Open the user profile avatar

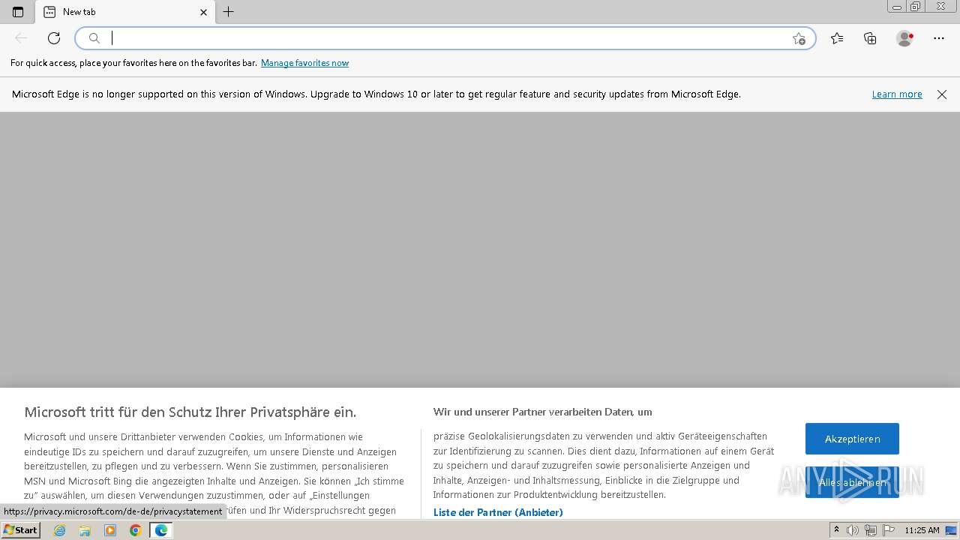coord(904,38)
